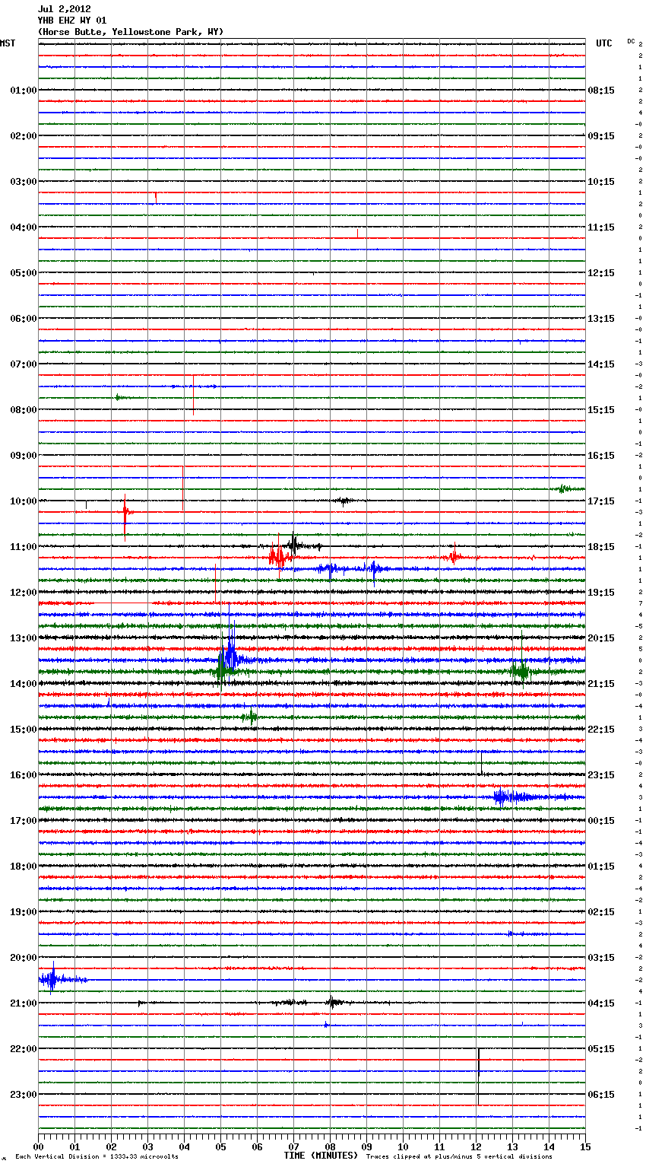646x1167 pixels.
Task: Click the '16:00' MST time label
Action: click(x=23, y=775)
